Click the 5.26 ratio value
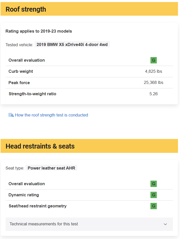 (x=153, y=94)
